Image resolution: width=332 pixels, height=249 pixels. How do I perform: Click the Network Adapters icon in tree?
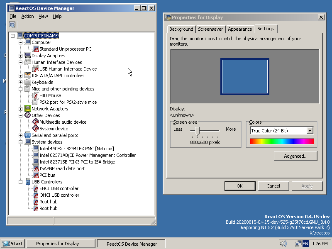click(x=28, y=109)
